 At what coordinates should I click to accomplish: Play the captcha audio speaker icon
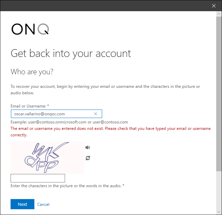(88, 147)
